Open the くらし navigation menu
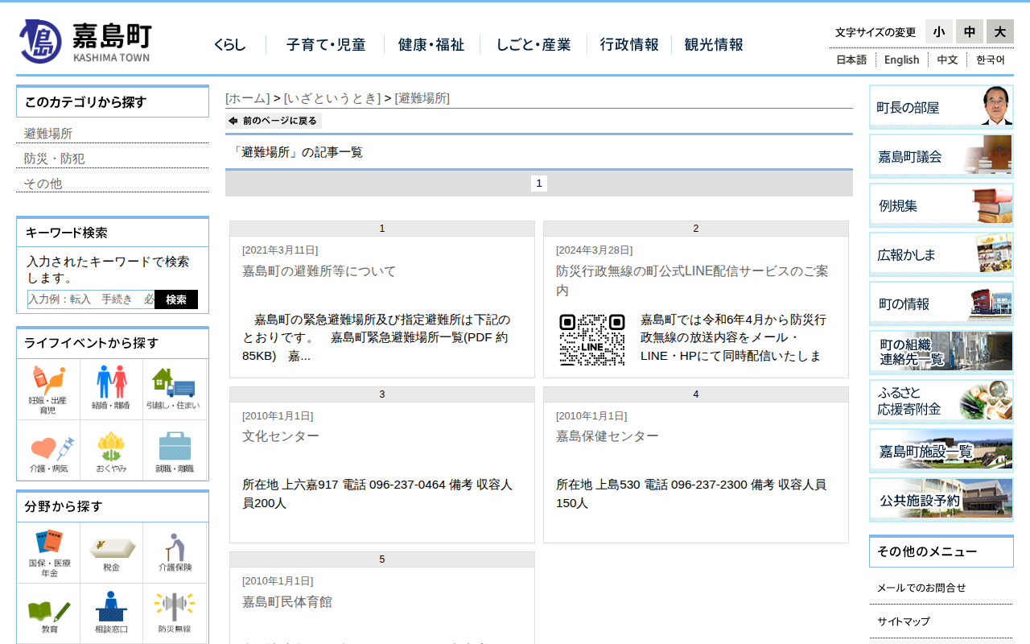 click(x=230, y=45)
